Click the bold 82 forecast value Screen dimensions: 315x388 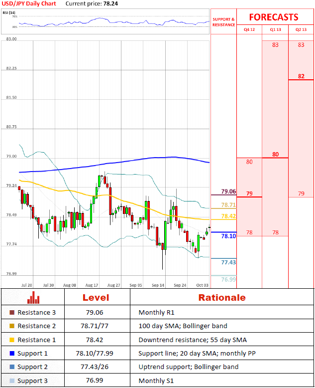pos(301,76)
